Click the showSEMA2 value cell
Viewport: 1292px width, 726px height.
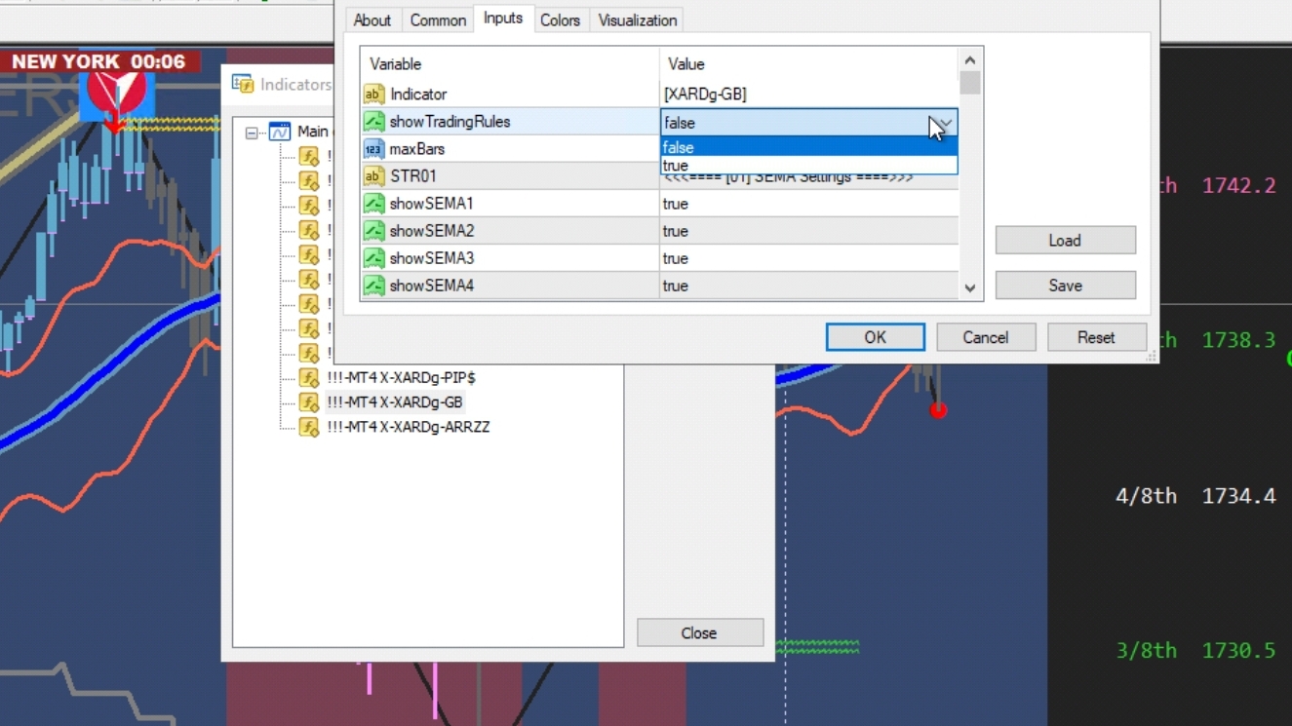click(x=808, y=231)
